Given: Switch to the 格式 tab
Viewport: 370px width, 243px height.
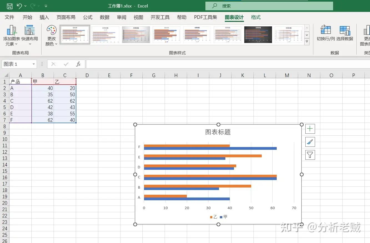Looking at the screenshot, I should [x=256, y=17].
